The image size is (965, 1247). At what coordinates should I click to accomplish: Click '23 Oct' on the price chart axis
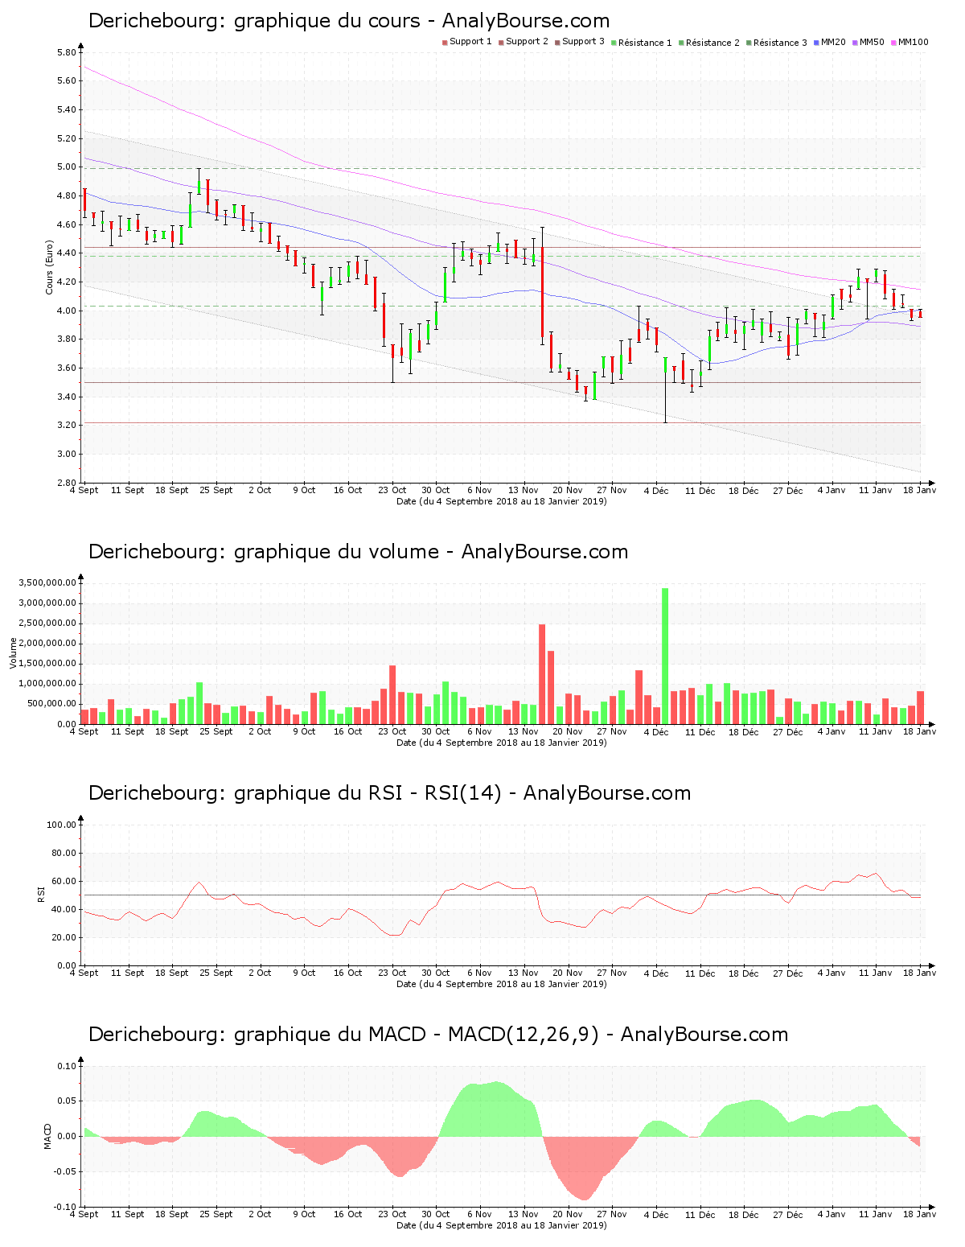pyautogui.click(x=392, y=490)
